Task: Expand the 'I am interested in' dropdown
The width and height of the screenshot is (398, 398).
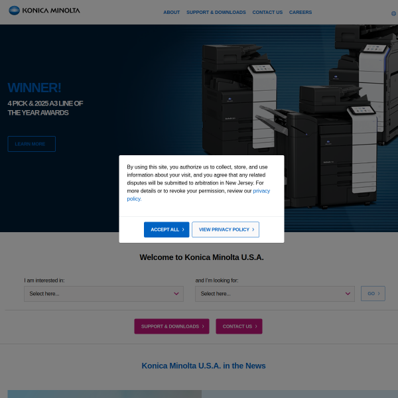Action: click(103, 294)
